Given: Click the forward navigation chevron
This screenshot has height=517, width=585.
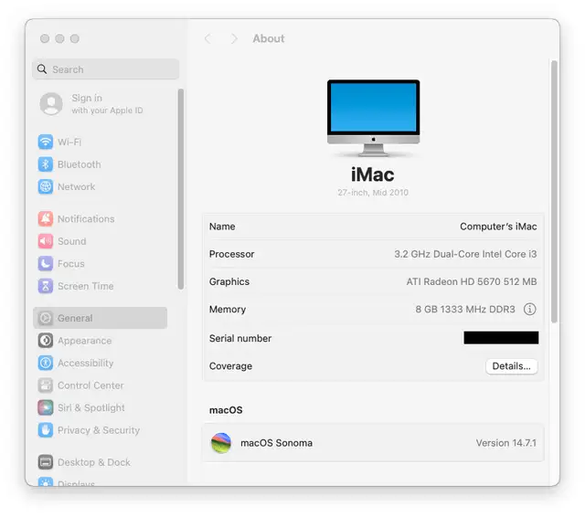Looking at the screenshot, I should [234, 38].
